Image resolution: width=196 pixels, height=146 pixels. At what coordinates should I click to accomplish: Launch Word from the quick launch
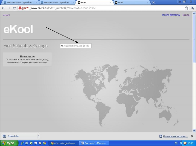pyautogui.click(x=36, y=143)
